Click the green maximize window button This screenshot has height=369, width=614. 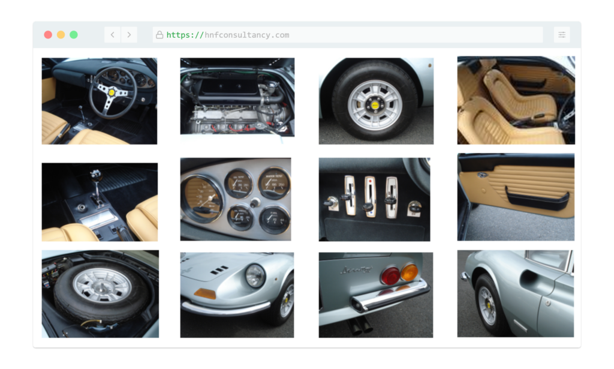click(x=74, y=35)
